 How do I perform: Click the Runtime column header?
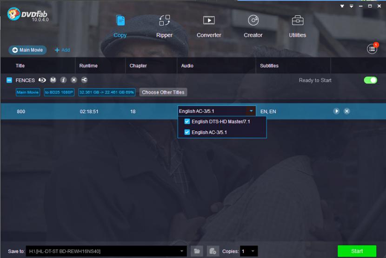88,65
